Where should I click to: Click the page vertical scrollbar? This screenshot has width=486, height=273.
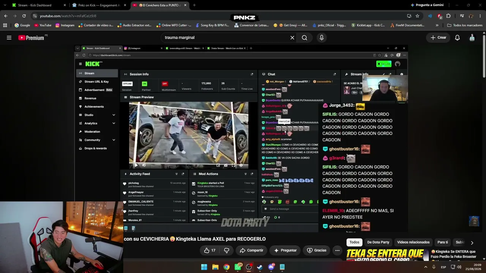(484, 57)
